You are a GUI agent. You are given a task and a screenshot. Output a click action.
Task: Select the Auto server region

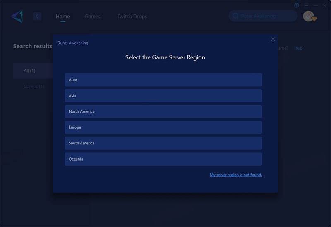[163, 80]
